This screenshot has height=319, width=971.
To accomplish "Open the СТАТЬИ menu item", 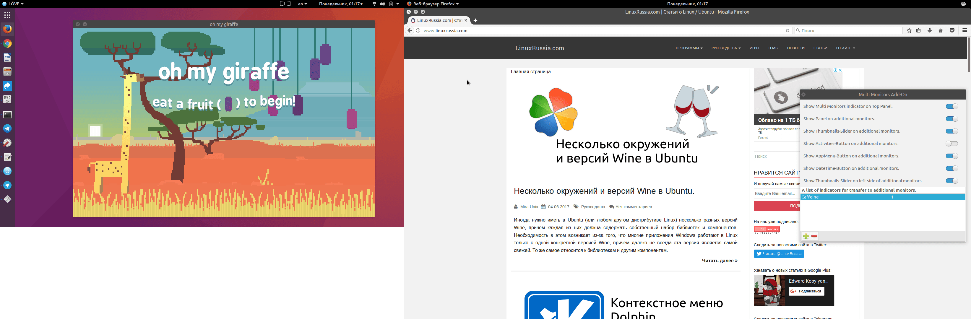I will (820, 48).
